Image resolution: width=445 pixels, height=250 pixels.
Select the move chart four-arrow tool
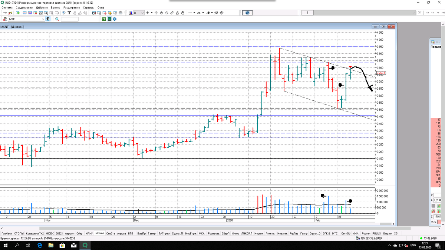pos(156,13)
